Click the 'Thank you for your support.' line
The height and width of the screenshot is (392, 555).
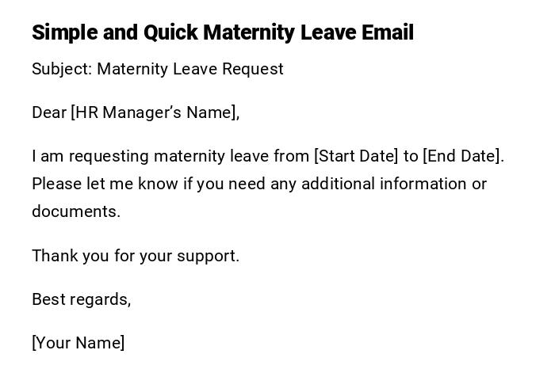pos(136,256)
